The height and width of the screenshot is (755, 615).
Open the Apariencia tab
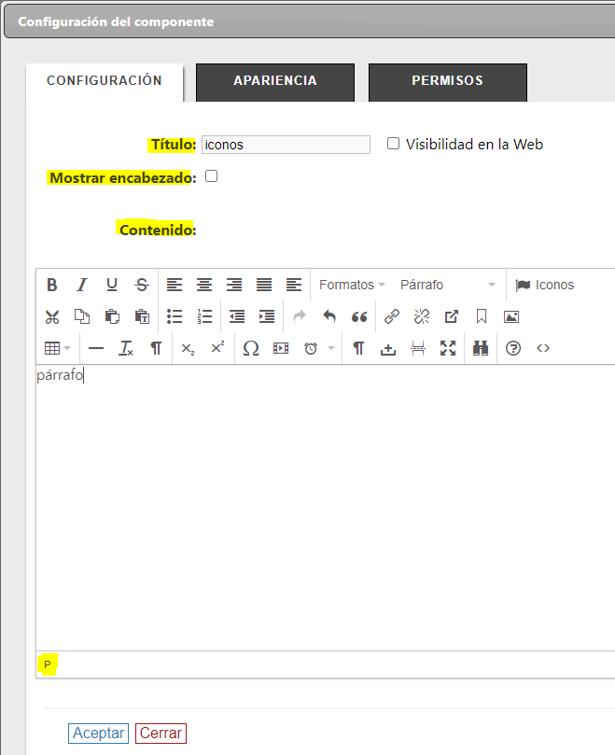pos(275,81)
